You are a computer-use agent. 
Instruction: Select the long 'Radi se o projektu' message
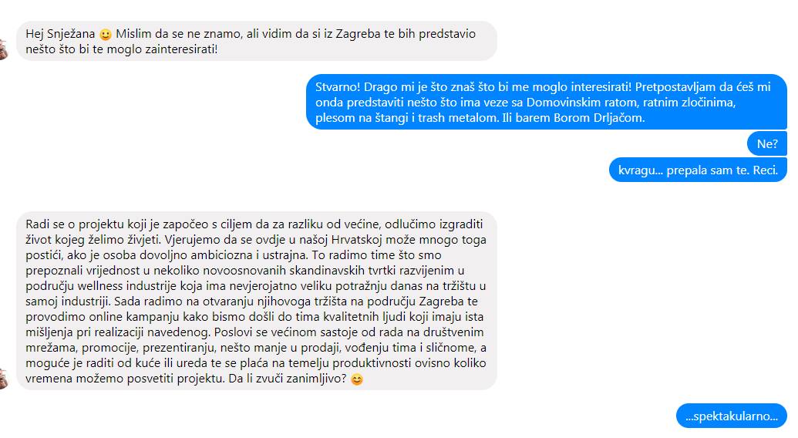(x=257, y=302)
